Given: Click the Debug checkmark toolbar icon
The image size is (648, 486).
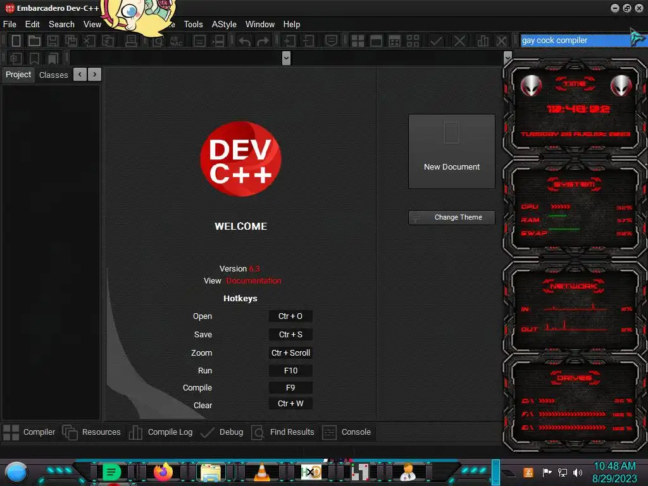Looking at the screenshot, I should pos(436,40).
